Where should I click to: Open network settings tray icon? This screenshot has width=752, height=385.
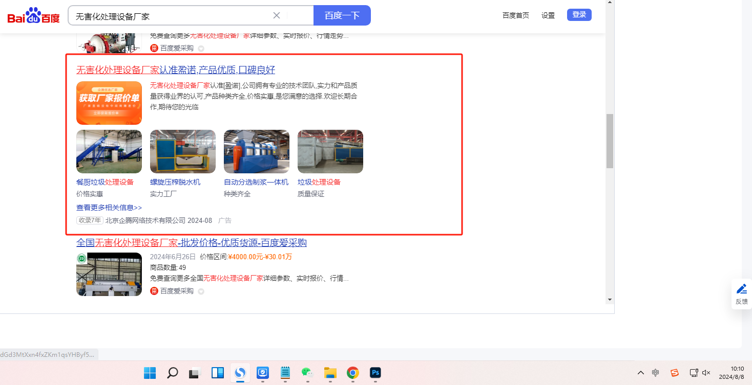(x=694, y=373)
